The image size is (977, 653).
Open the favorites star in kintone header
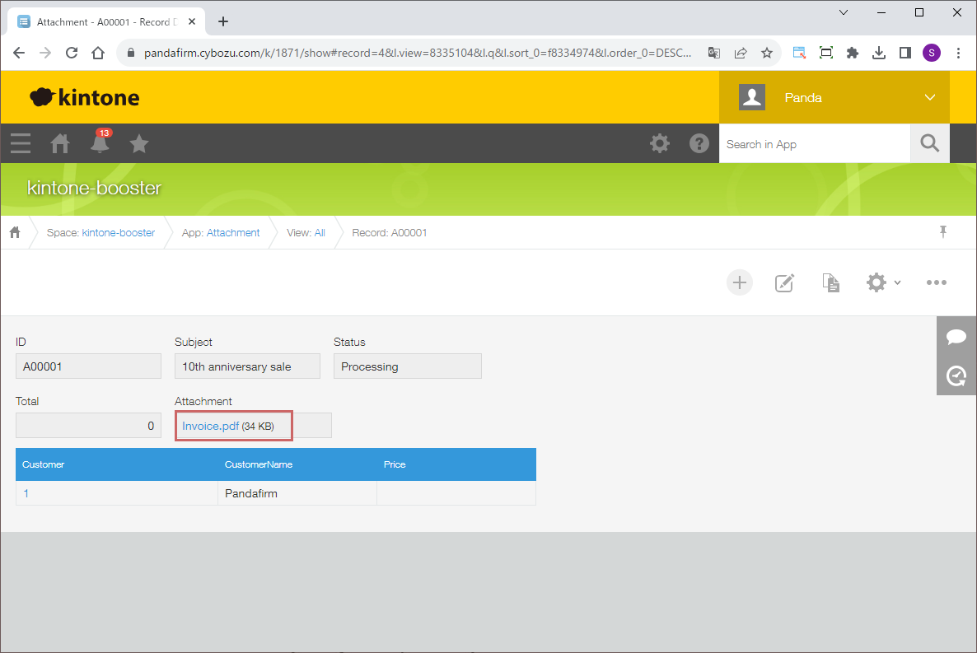(x=139, y=144)
